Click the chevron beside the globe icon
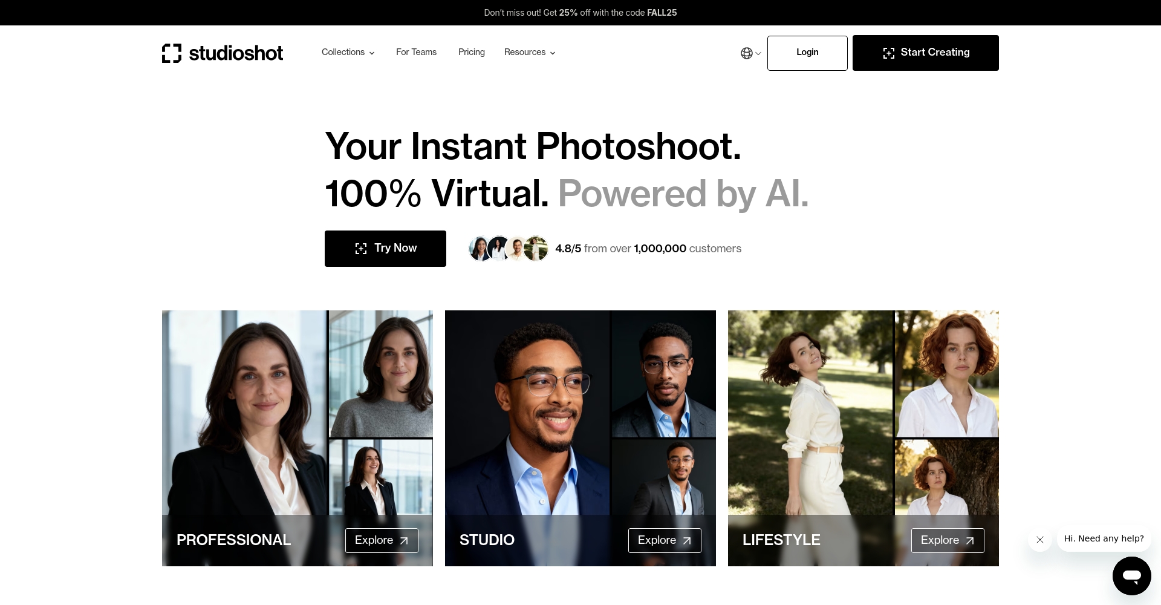Viewport: 1161px width, 605px height. click(x=758, y=54)
